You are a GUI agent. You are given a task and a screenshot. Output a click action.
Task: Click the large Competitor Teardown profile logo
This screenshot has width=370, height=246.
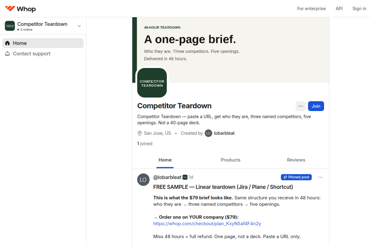click(x=152, y=83)
